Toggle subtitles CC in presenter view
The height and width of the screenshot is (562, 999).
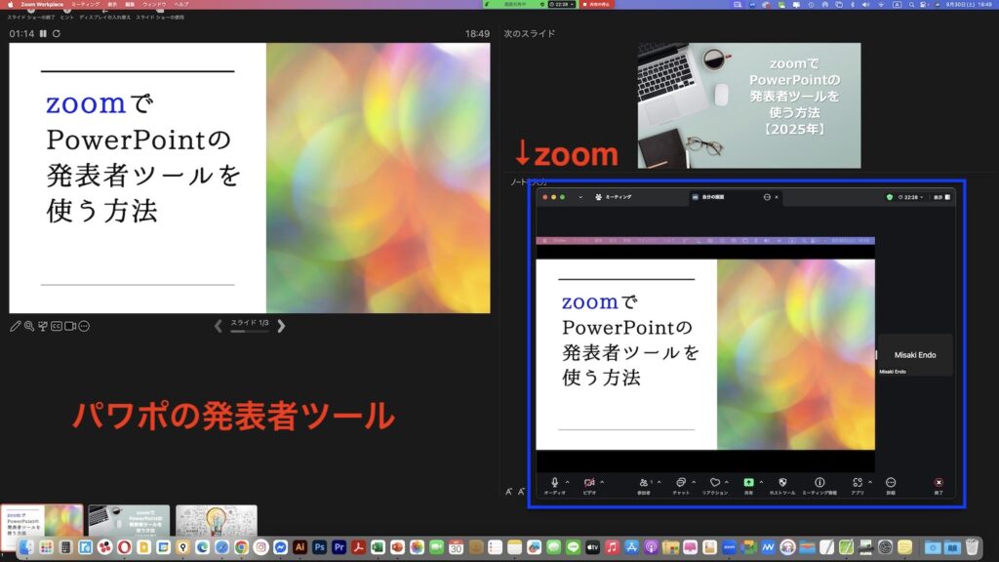pyautogui.click(x=57, y=326)
